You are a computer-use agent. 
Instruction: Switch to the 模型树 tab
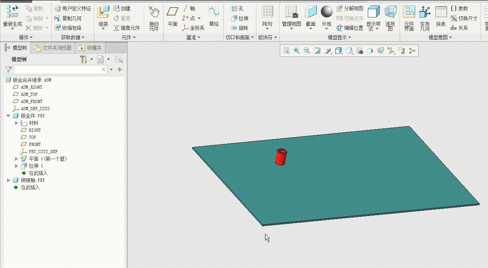coord(16,48)
